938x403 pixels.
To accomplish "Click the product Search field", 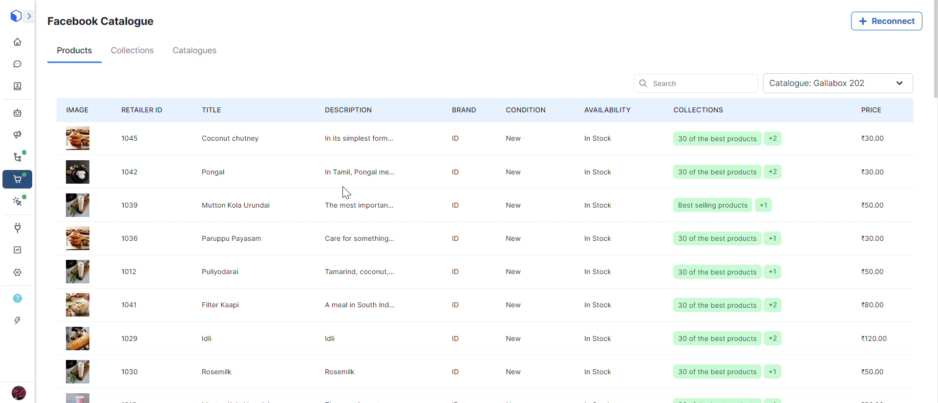I will pos(696,84).
